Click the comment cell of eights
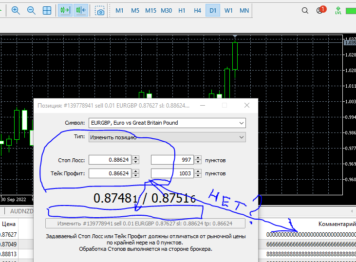 pyautogui.click(x=311, y=254)
